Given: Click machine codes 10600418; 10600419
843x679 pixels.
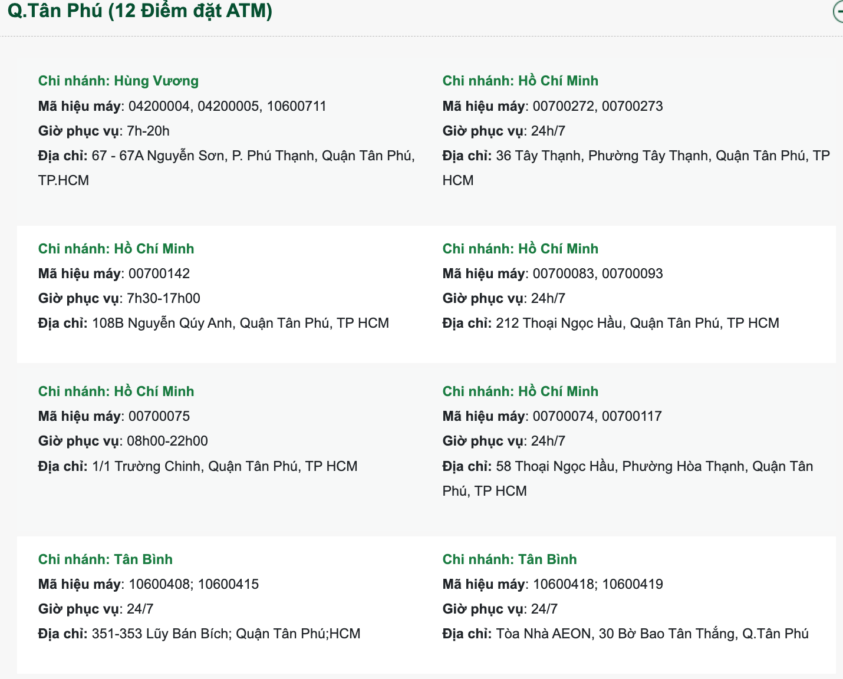Looking at the screenshot, I should click(598, 584).
